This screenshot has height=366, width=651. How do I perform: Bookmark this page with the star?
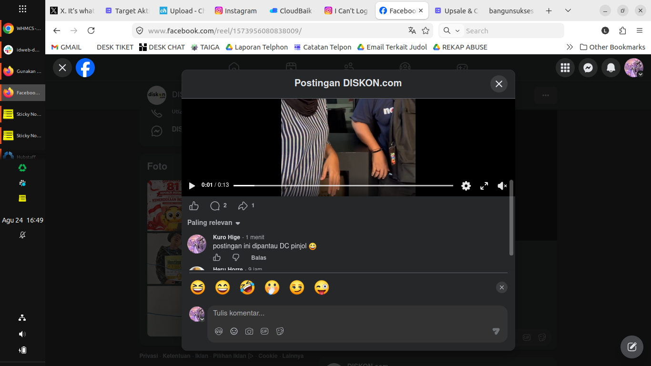(426, 30)
